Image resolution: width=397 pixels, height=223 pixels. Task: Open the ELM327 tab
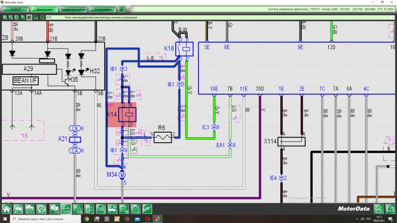click(x=15, y=9)
